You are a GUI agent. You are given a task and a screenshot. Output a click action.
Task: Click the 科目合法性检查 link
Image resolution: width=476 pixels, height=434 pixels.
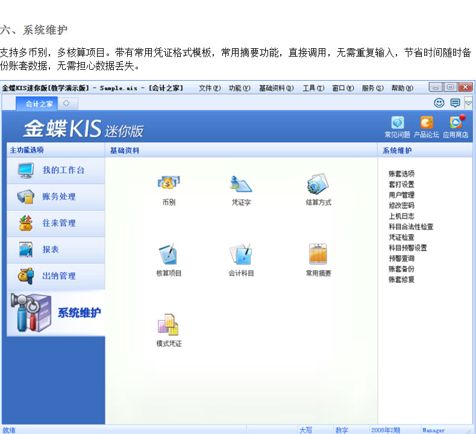[411, 227]
